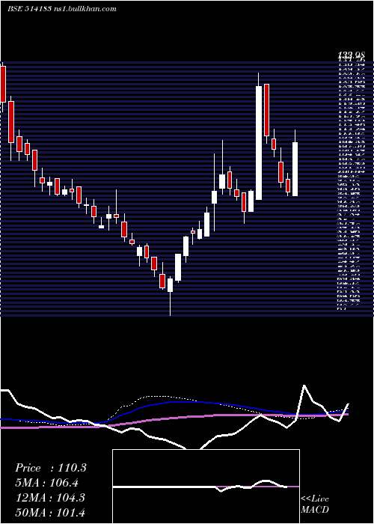The height and width of the screenshot is (524, 374).
Task: Click the '12MA : 104.3' value
Action: tap(50, 498)
